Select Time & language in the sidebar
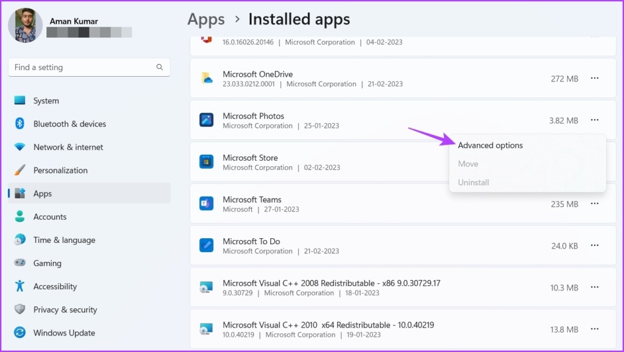 pyautogui.click(x=64, y=240)
